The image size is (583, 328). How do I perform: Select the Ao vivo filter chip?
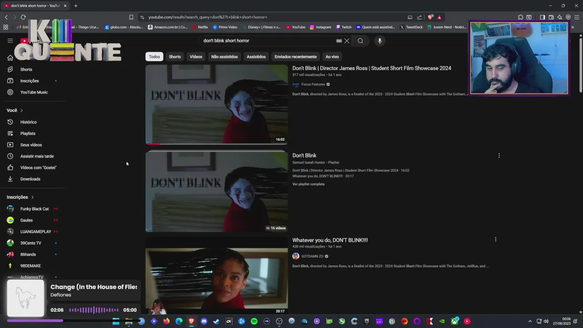(332, 56)
